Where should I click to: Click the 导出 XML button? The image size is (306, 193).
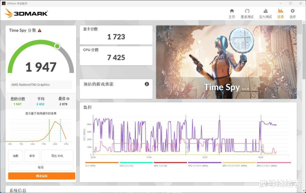point(57,156)
